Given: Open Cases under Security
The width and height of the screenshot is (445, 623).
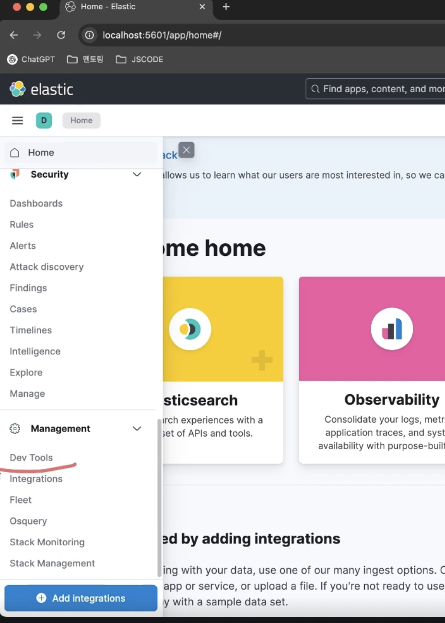Looking at the screenshot, I should click(23, 309).
